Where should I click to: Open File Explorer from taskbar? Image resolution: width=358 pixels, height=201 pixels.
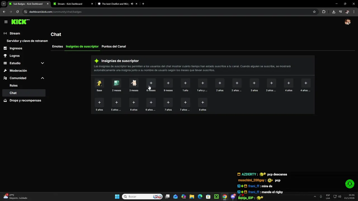point(192,197)
